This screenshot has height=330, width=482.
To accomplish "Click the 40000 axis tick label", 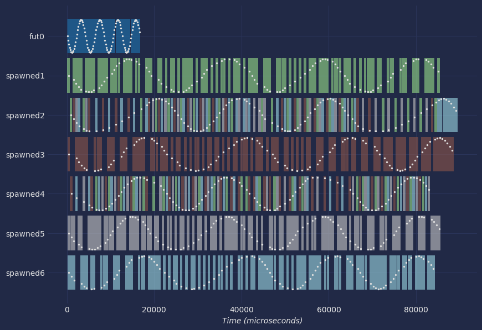I will pos(242,310).
